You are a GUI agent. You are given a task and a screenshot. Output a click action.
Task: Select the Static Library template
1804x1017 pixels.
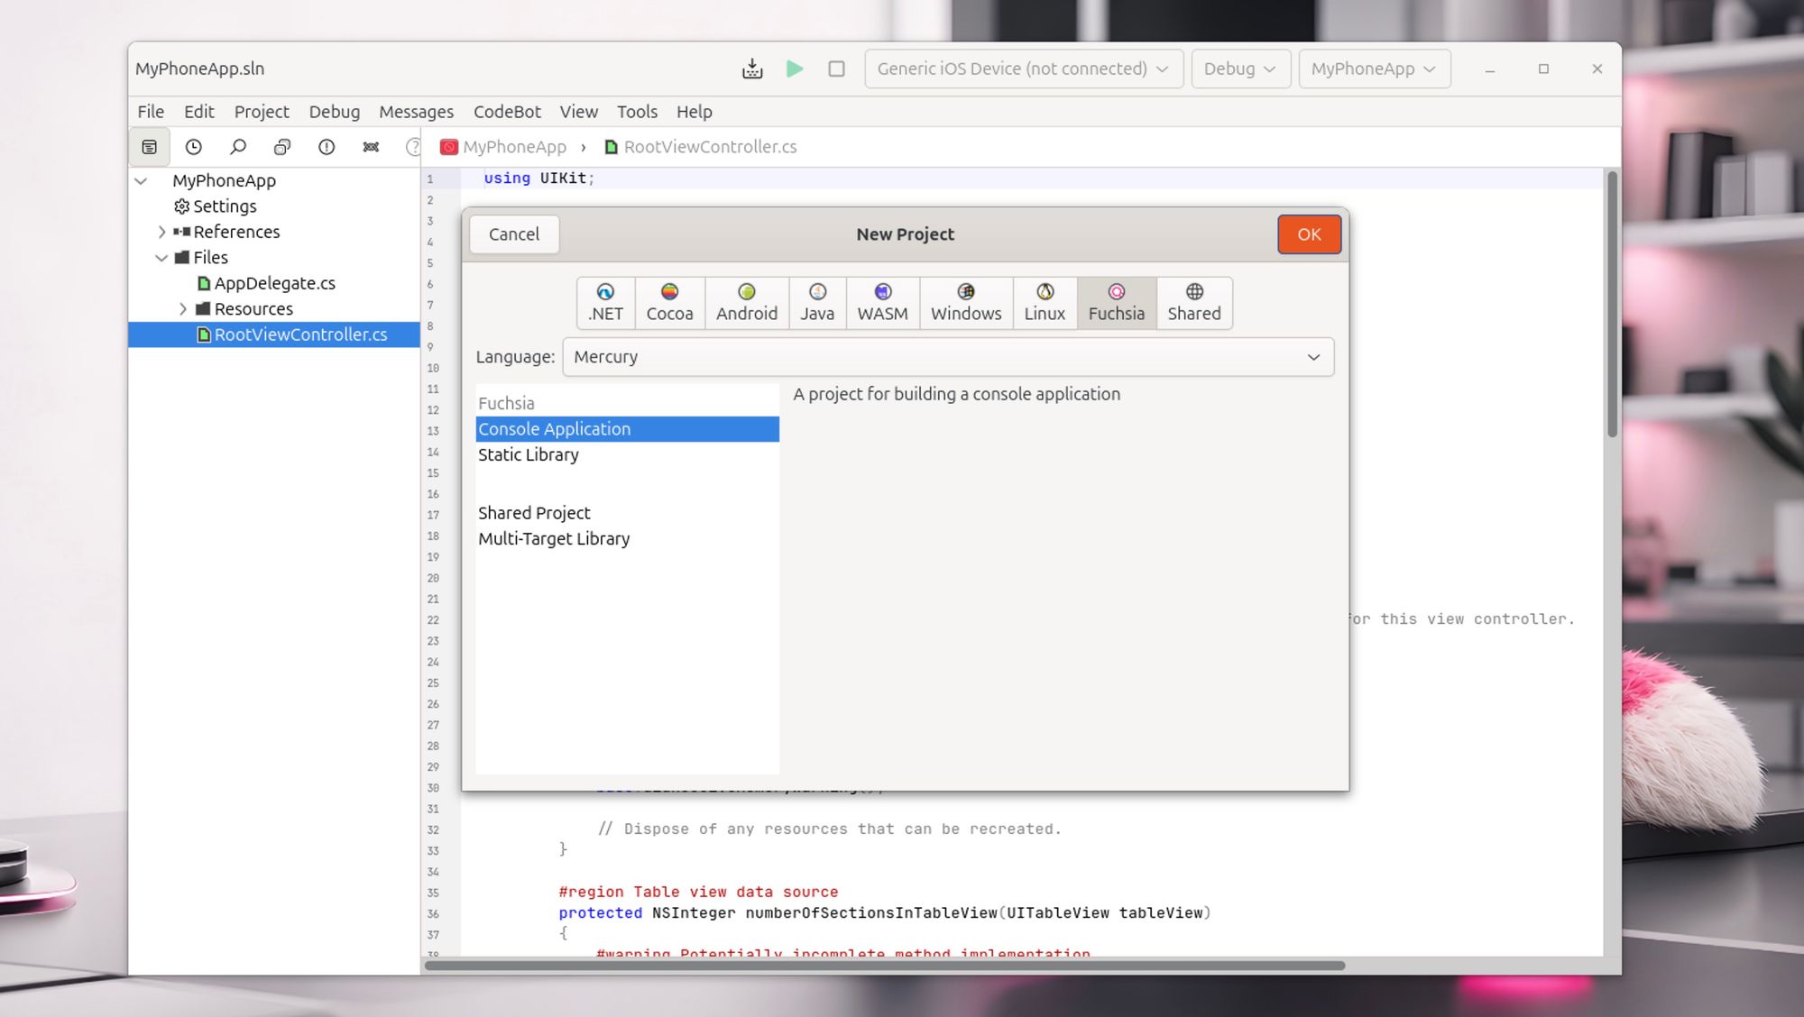click(627, 455)
